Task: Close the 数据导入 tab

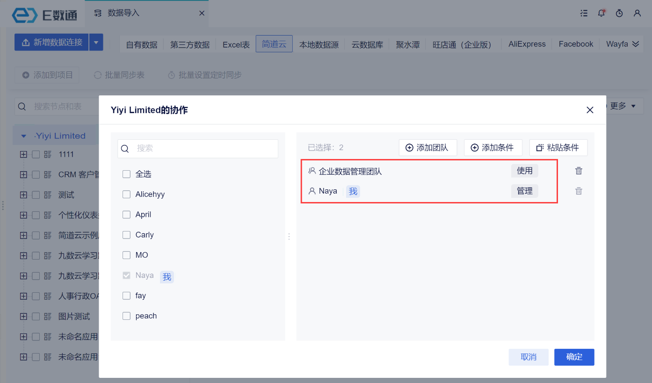Action: 202,13
